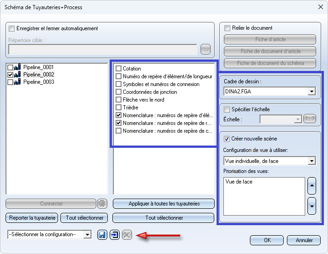
Task: Select Vue de face in priority list
Action: point(238,182)
